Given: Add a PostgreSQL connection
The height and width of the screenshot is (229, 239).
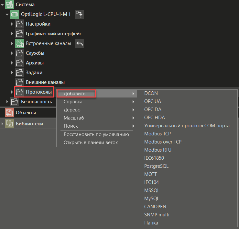Looking at the screenshot, I should coord(187,166).
